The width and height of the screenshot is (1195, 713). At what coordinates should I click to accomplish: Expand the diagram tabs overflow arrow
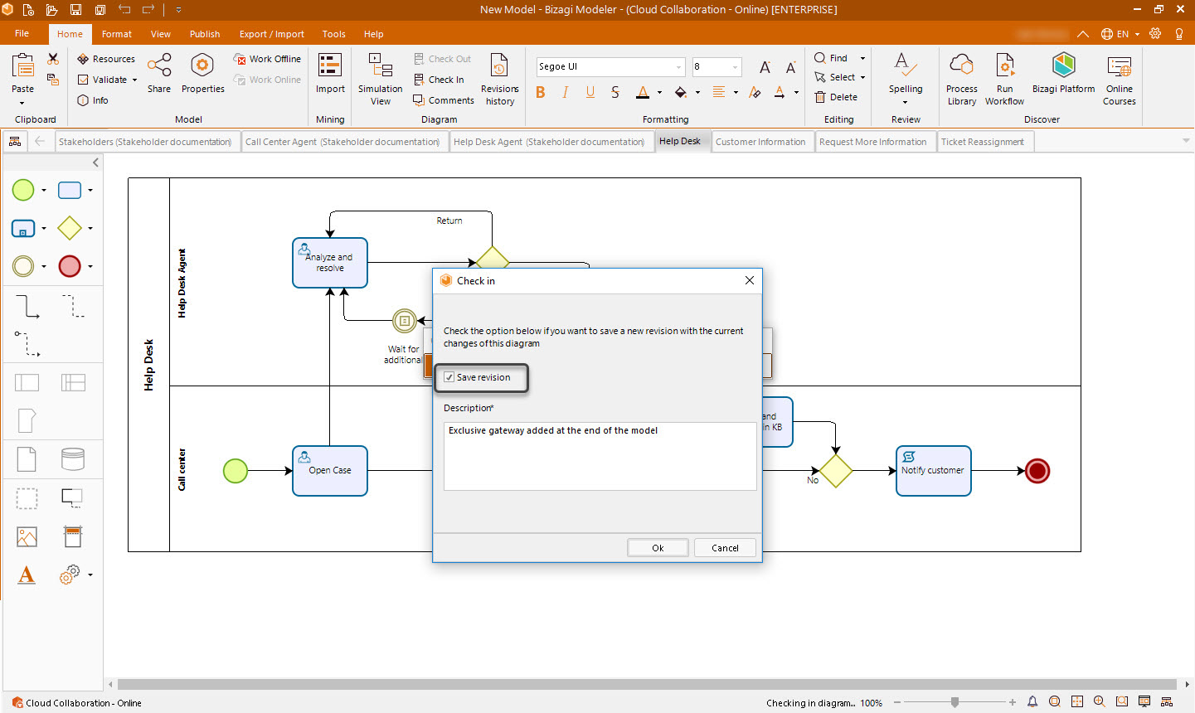(1186, 141)
